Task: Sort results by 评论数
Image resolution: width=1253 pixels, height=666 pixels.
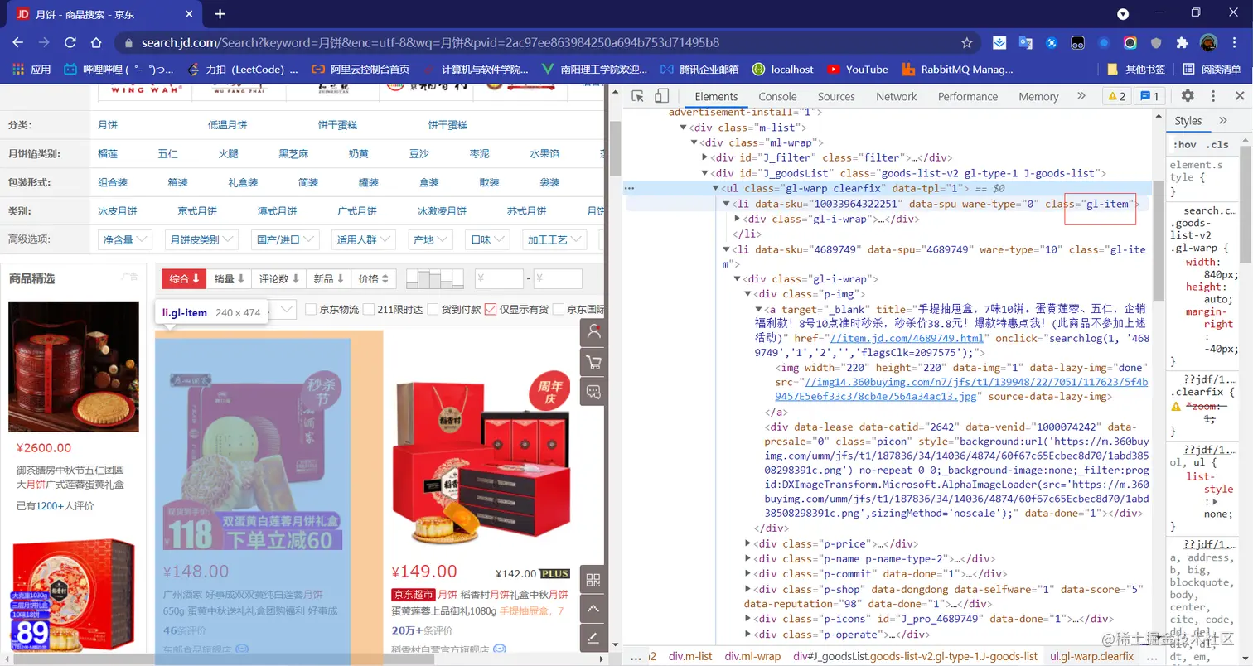Action: (x=279, y=279)
